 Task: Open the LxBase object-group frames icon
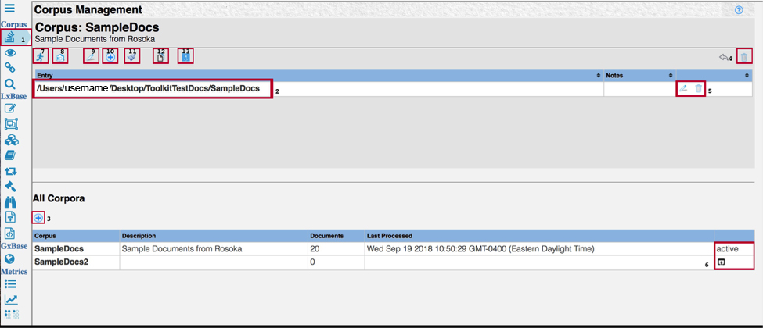tap(11, 124)
